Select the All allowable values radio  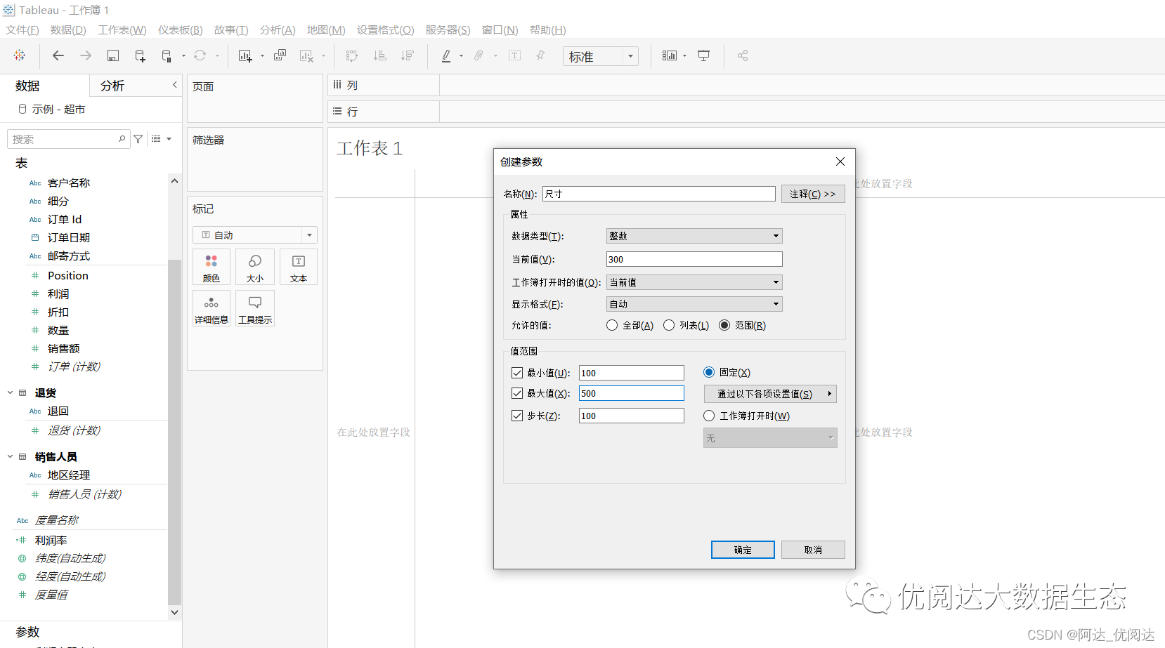pyautogui.click(x=612, y=325)
